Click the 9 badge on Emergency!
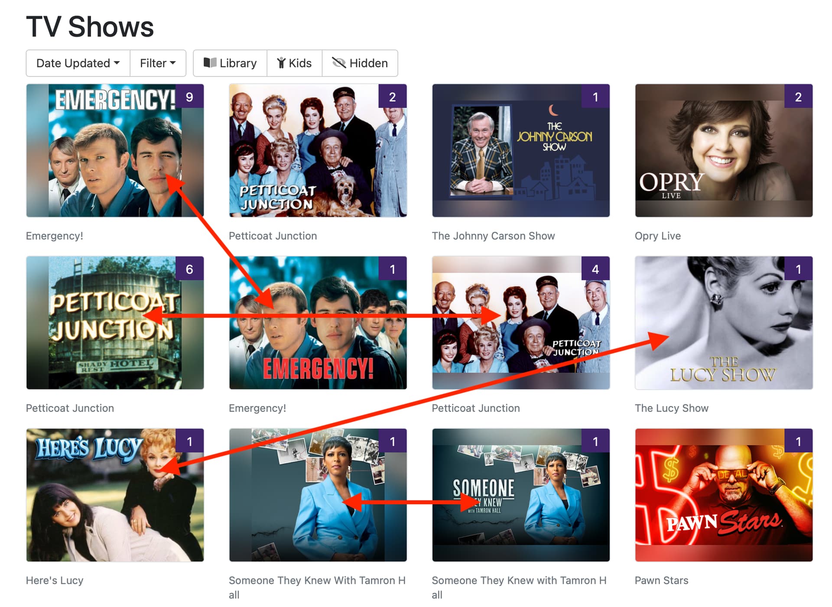The height and width of the screenshot is (607, 832). [189, 97]
